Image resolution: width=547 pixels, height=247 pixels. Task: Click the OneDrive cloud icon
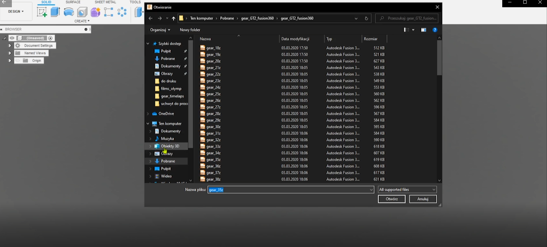point(154,114)
